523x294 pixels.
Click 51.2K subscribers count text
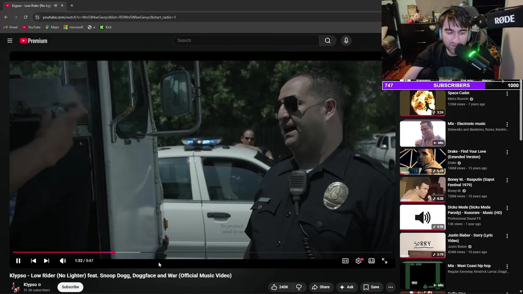37,290
